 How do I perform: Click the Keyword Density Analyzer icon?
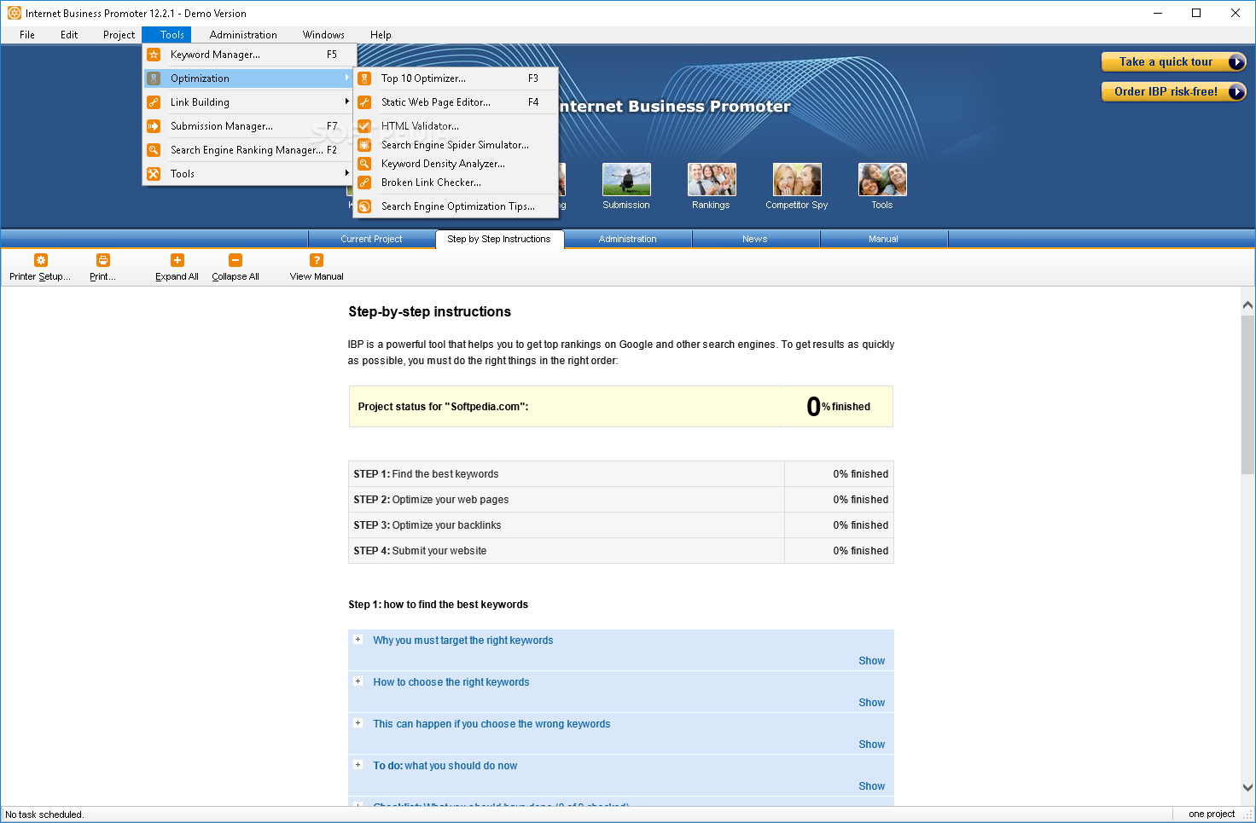coord(364,164)
